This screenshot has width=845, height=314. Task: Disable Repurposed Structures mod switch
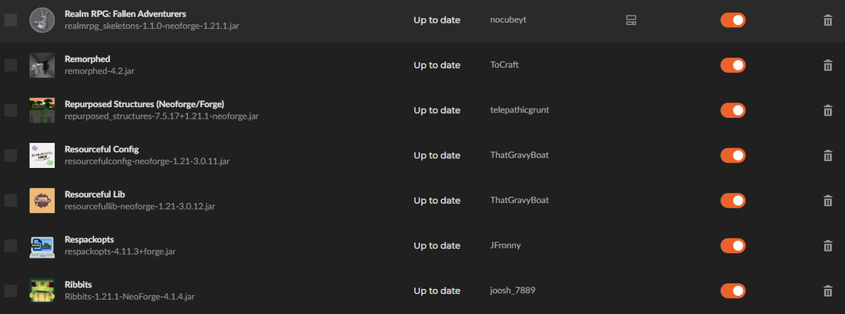tap(732, 110)
